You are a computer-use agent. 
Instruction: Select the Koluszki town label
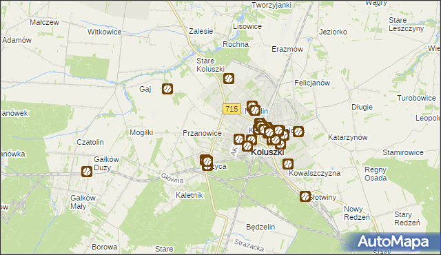(x=267, y=152)
